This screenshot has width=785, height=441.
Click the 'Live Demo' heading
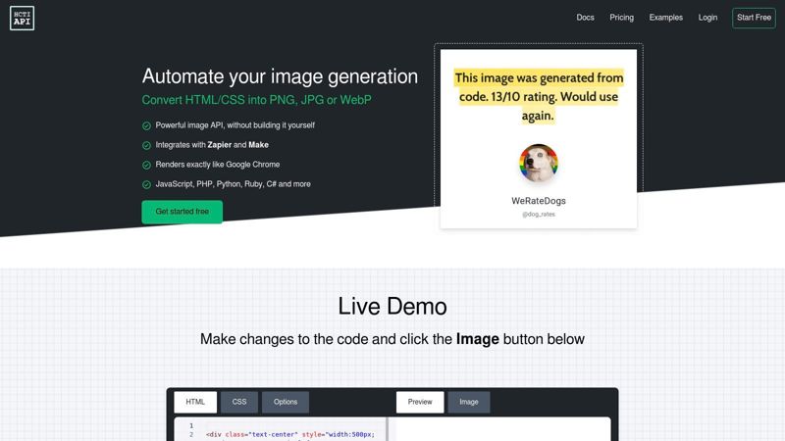coord(392,307)
